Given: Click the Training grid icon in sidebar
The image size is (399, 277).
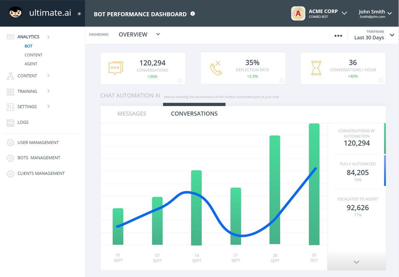Looking at the screenshot, I should (x=10, y=91).
